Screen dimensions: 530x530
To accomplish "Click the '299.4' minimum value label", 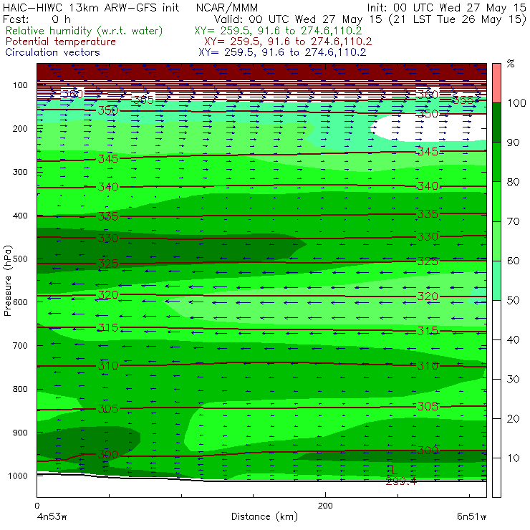I will pos(401,481).
